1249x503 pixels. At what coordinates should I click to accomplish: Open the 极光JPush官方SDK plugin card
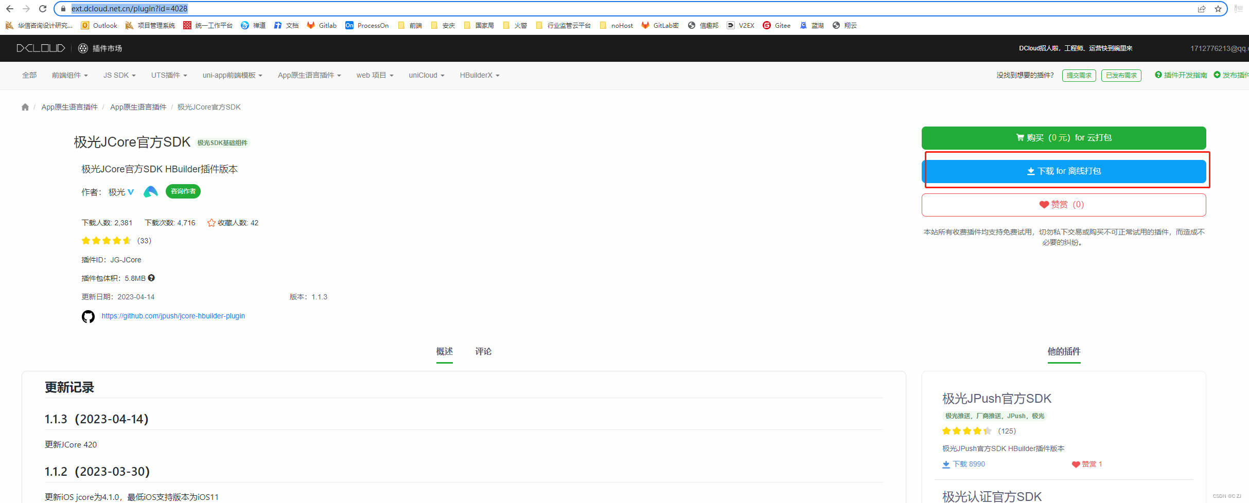coord(997,399)
